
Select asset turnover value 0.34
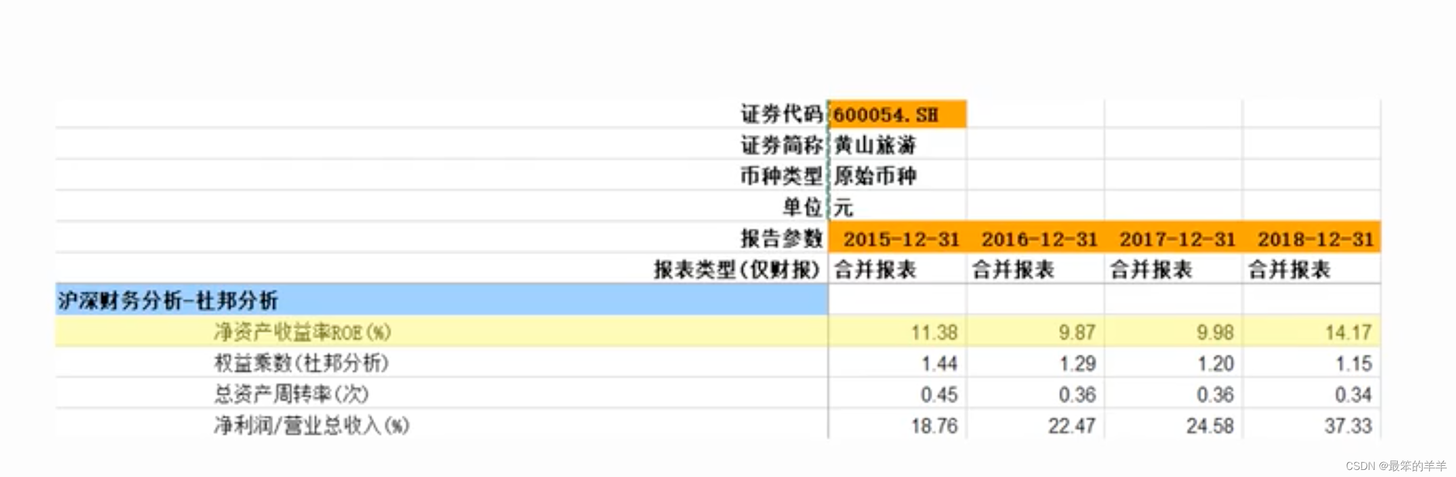[x=1354, y=395]
